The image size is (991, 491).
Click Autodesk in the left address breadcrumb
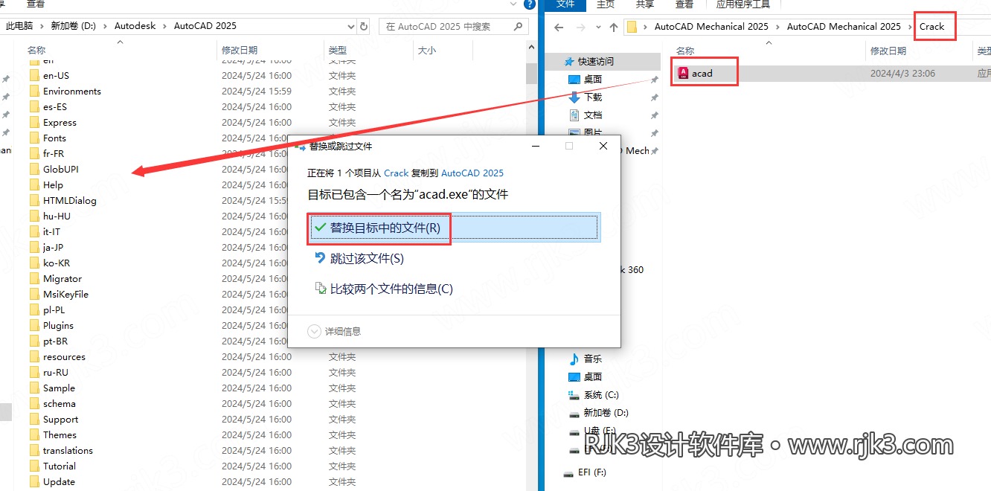click(135, 26)
